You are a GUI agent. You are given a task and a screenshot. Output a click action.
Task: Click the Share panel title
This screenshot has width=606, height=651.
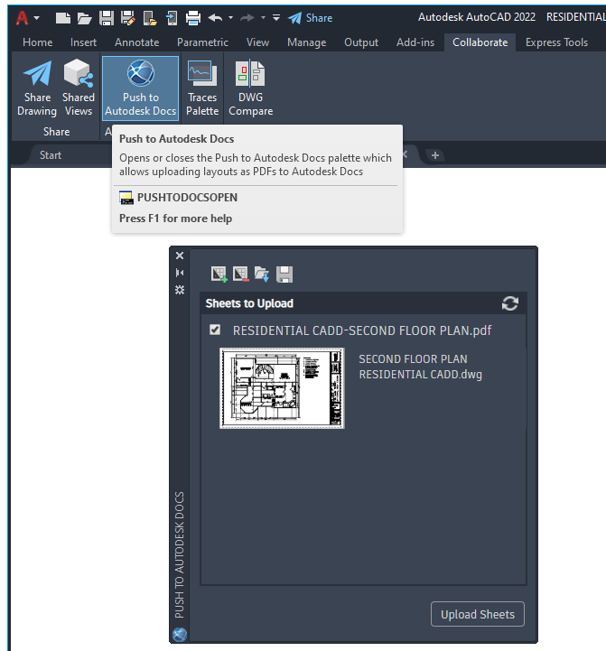(x=57, y=132)
